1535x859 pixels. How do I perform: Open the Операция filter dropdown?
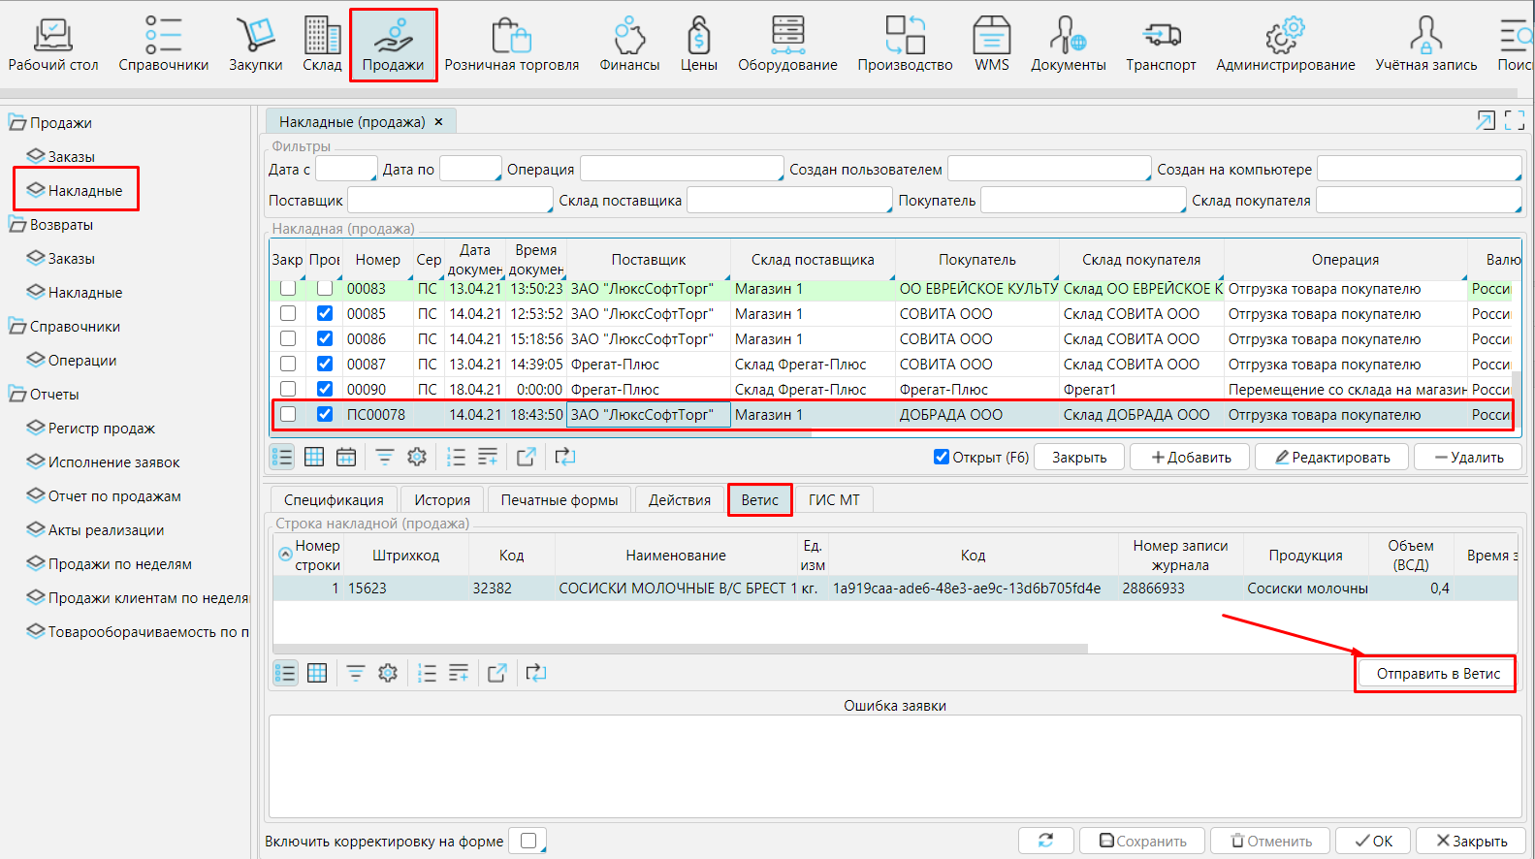(x=682, y=170)
